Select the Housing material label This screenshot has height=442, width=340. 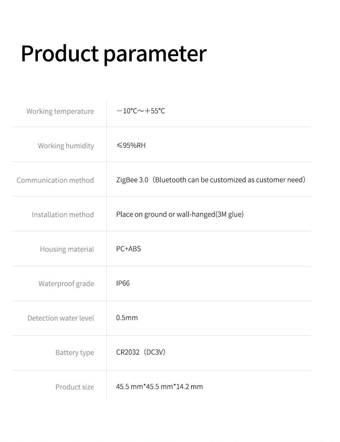[67, 249]
